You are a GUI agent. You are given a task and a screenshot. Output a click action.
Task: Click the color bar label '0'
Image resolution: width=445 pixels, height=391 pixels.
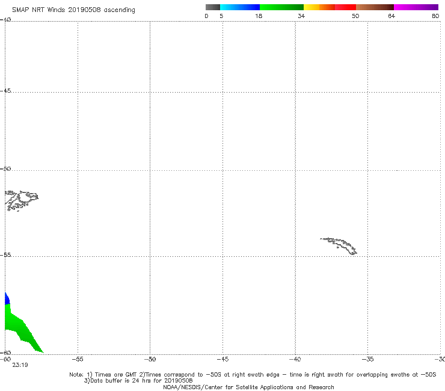[x=206, y=16]
